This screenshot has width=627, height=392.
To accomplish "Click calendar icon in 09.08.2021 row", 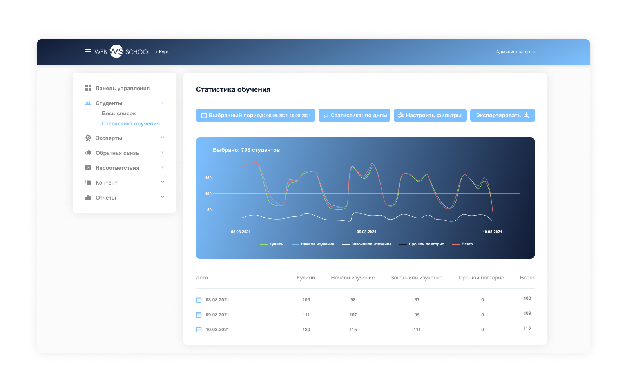I will [199, 315].
